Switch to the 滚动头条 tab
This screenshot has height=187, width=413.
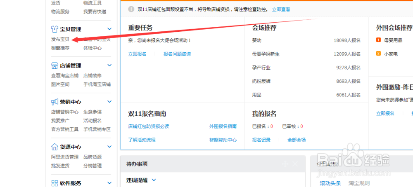[x=330, y=183]
